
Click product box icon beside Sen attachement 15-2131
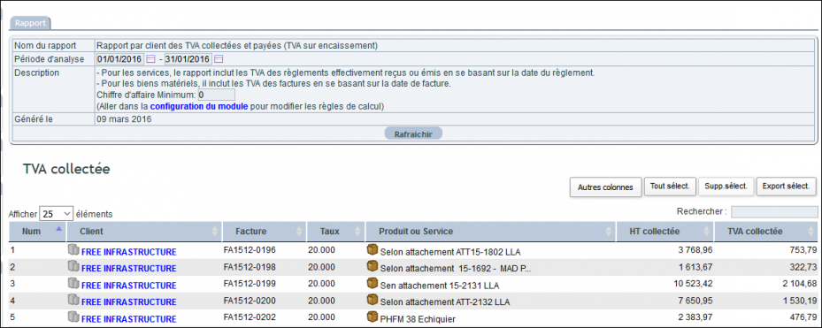[x=373, y=284]
